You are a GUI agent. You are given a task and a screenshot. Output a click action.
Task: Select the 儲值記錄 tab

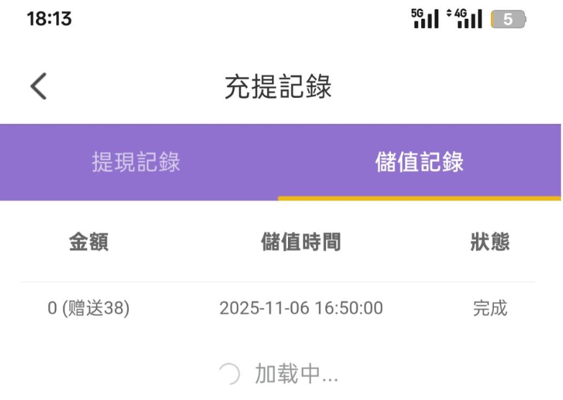pos(420,162)
